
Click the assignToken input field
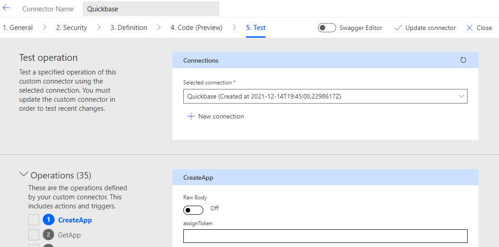tap(325, 236)
